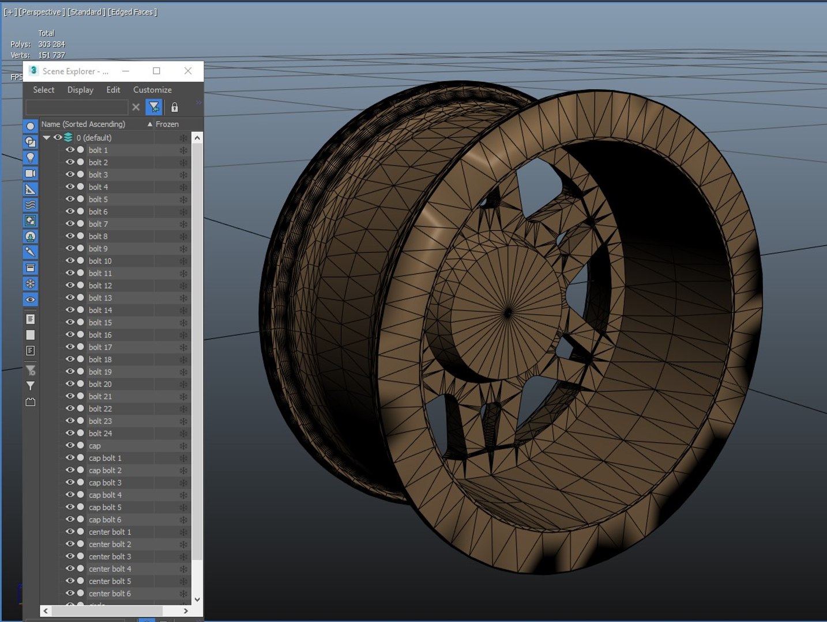Toggle the Display Bones filter icon
The height and width of the screenshot is (622, 827).
point(31,252)
